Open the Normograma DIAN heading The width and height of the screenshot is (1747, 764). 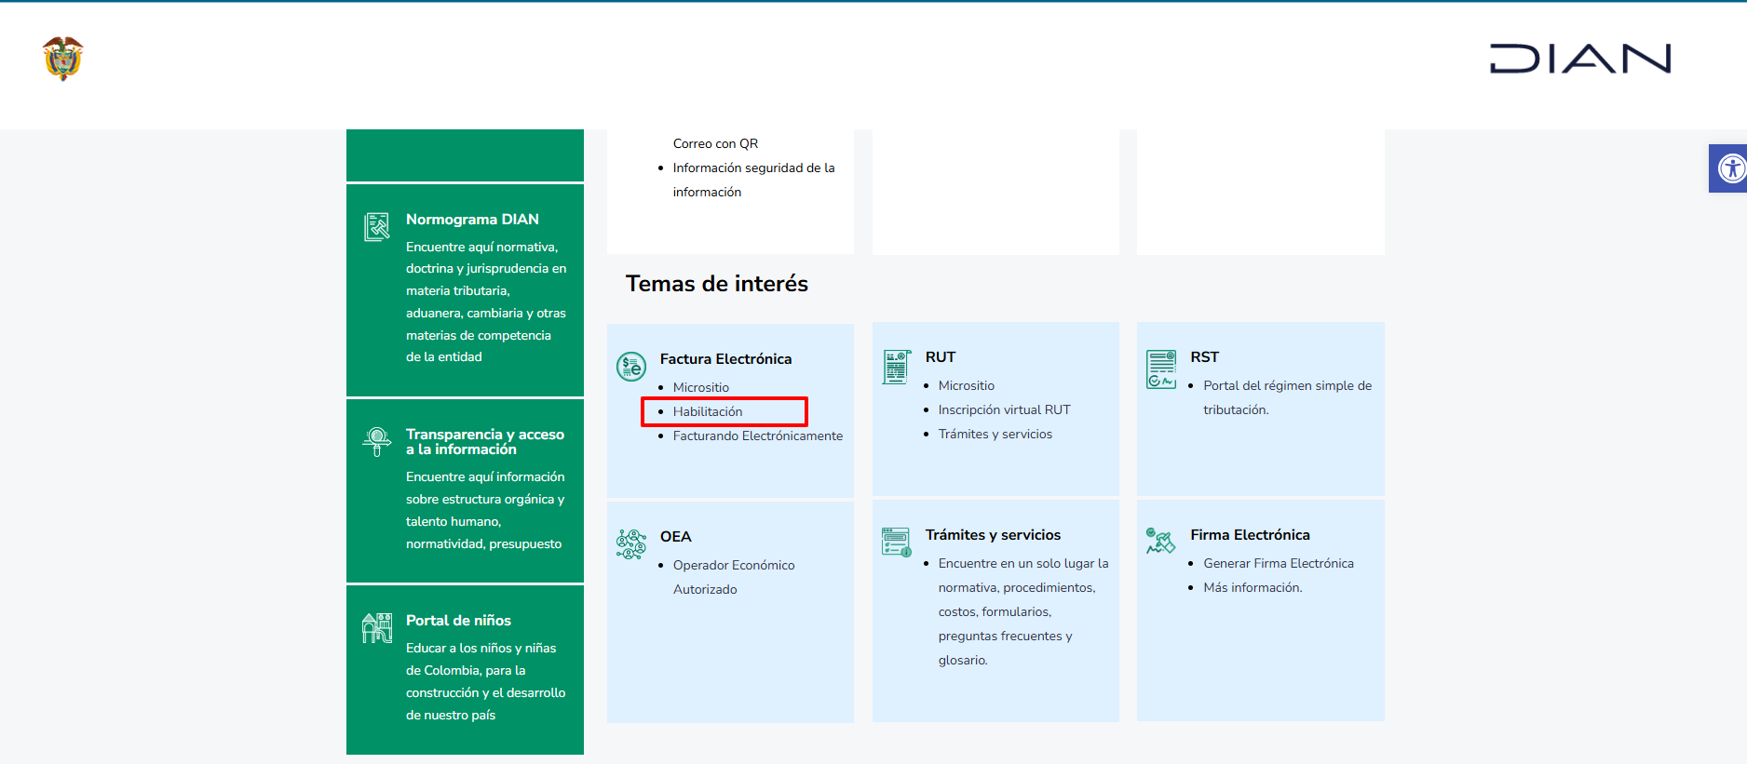click(x=472, y=220)
